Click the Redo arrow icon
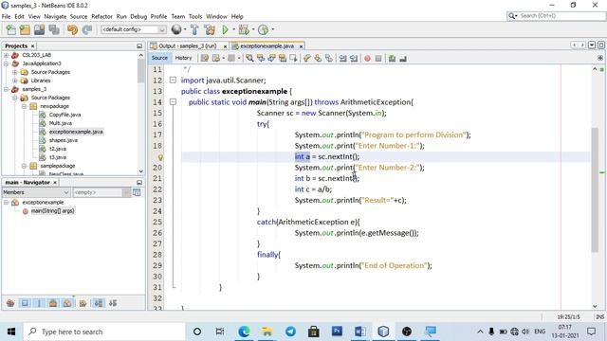The width and height of the screenshot is (607, 341). pyautogui.click(x=87, y=29)
